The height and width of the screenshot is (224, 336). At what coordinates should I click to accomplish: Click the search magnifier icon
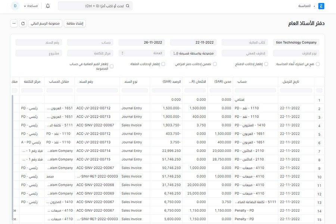click(128, 6)
